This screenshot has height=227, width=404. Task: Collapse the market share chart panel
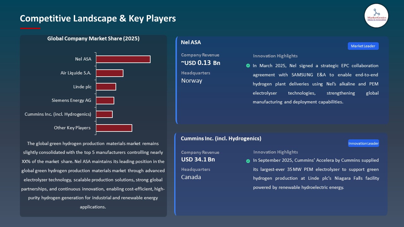pyautogui.click(x=93, y=126)
